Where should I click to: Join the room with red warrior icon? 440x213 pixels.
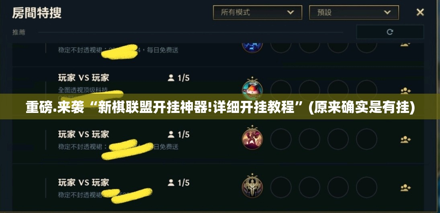point(405,139)
